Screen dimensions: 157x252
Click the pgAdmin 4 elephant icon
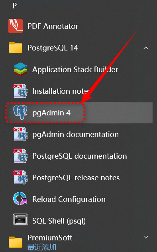(x=20, y=113)
